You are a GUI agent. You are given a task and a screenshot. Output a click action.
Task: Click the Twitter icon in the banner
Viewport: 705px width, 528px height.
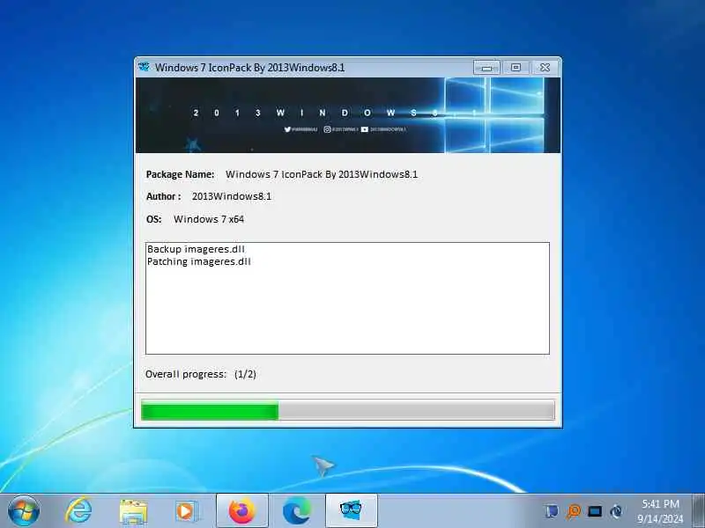pos(287,129)
